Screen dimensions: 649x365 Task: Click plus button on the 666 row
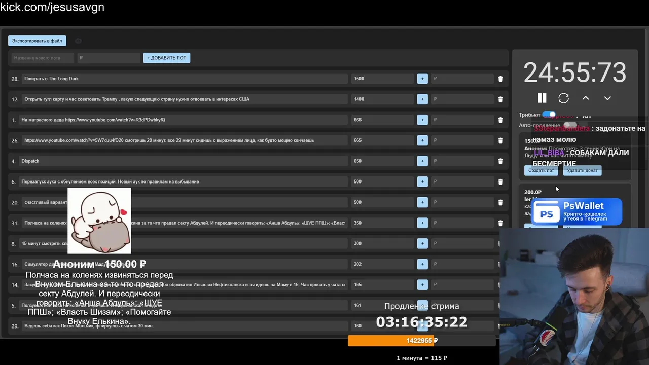click(422, 120)
